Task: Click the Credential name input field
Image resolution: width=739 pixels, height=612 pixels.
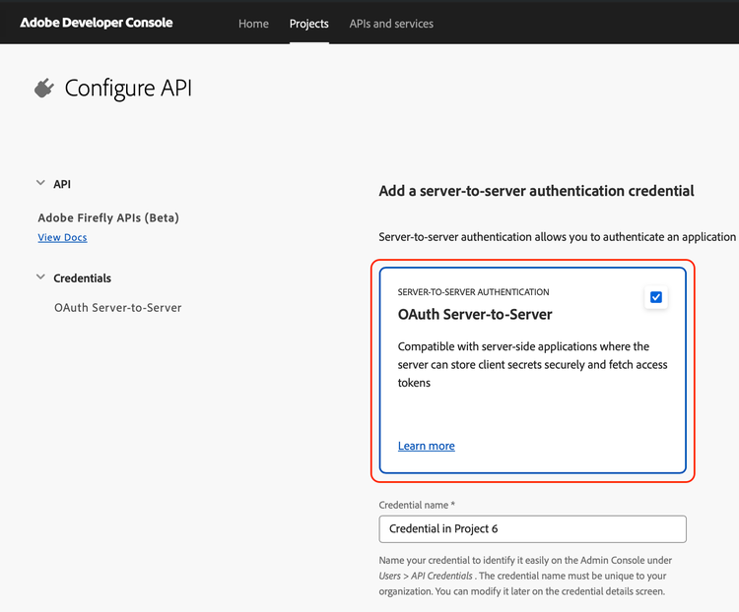Action: (532, 529)
